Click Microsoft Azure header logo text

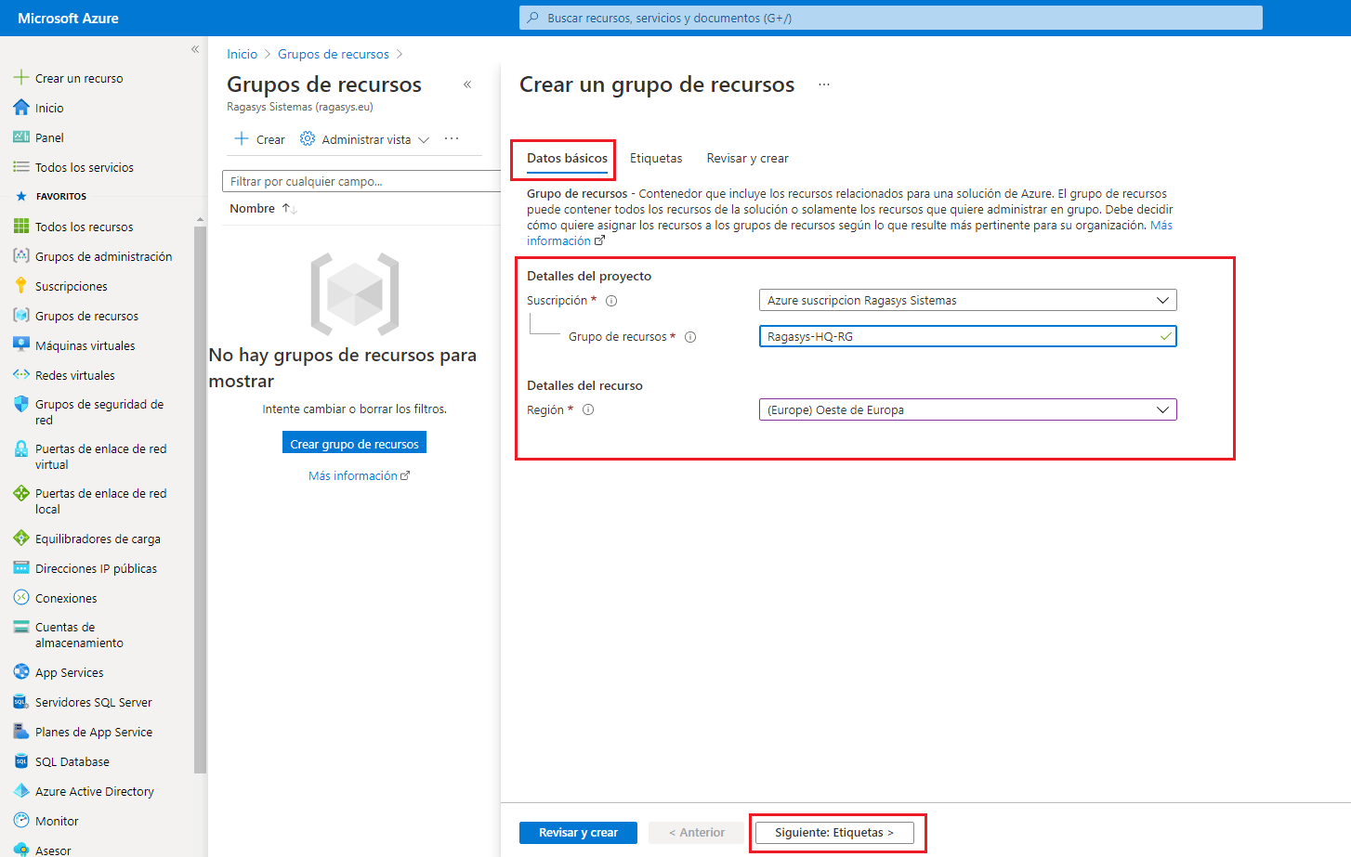tap(68, 18)
